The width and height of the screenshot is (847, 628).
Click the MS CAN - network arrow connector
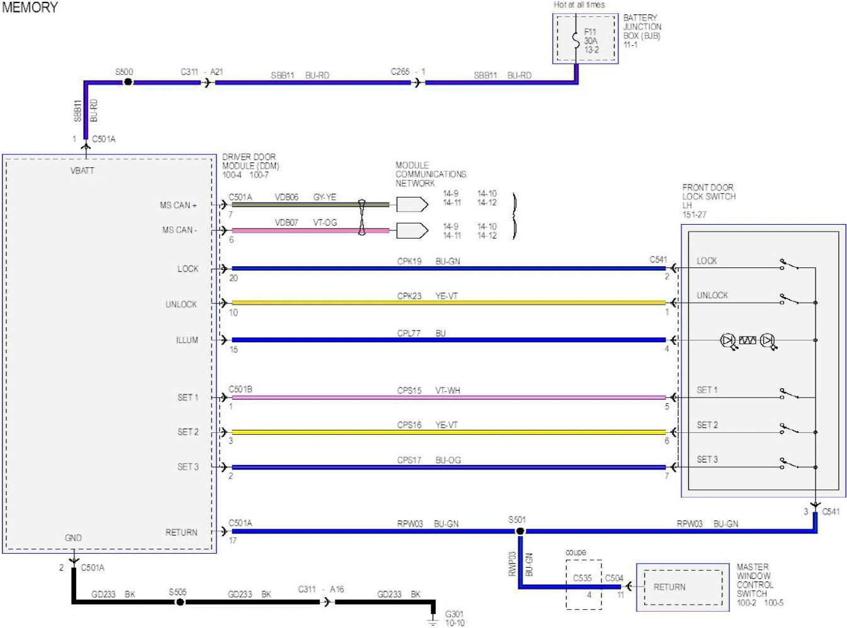pos(412,230)
